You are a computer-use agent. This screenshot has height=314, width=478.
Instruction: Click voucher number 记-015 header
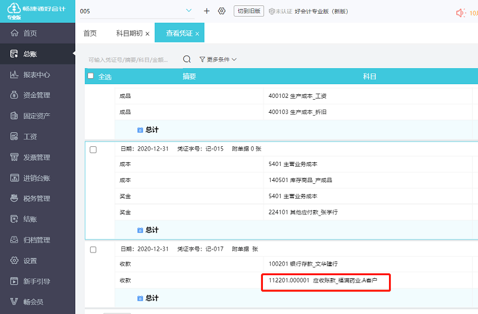(200, 149)
